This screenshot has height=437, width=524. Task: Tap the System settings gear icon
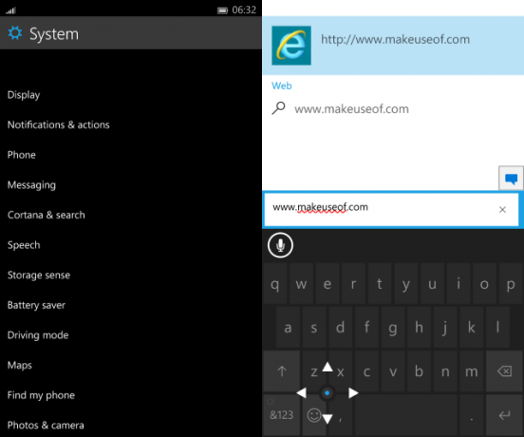[15, 33]
